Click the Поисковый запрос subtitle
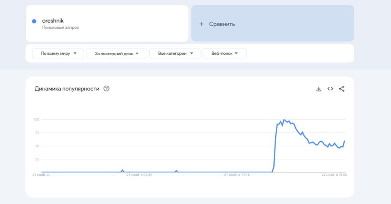This screenshot has width=391, height=204. 60,28
